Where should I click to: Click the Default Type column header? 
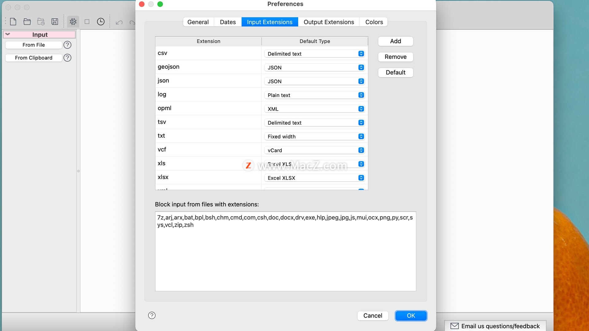[x=315, y=41]
